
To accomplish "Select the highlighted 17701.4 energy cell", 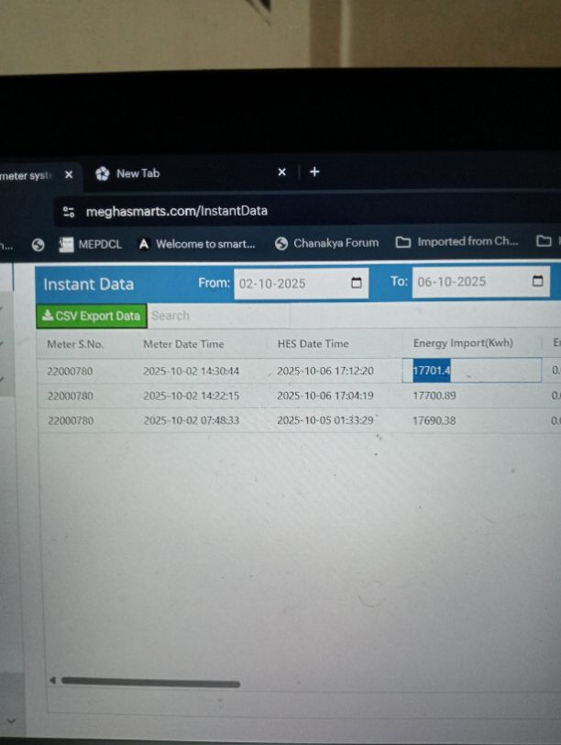I will pos(471,370).
